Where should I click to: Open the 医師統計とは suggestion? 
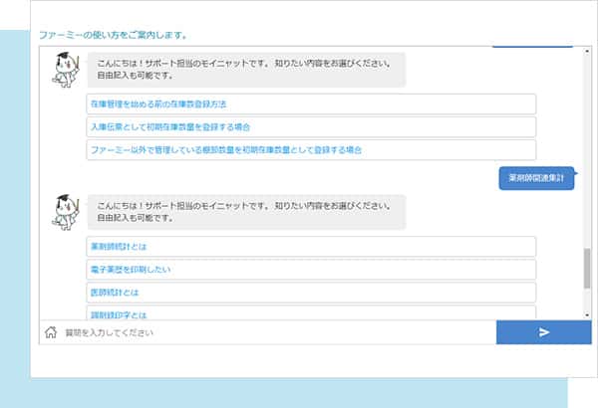(311, 293)
